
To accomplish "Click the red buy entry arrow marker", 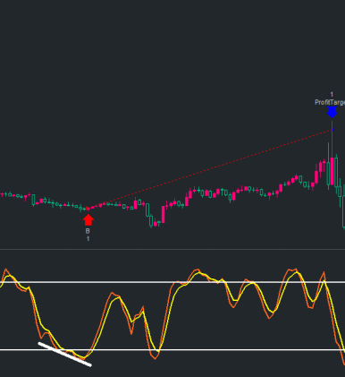I will tap(88, 220).
